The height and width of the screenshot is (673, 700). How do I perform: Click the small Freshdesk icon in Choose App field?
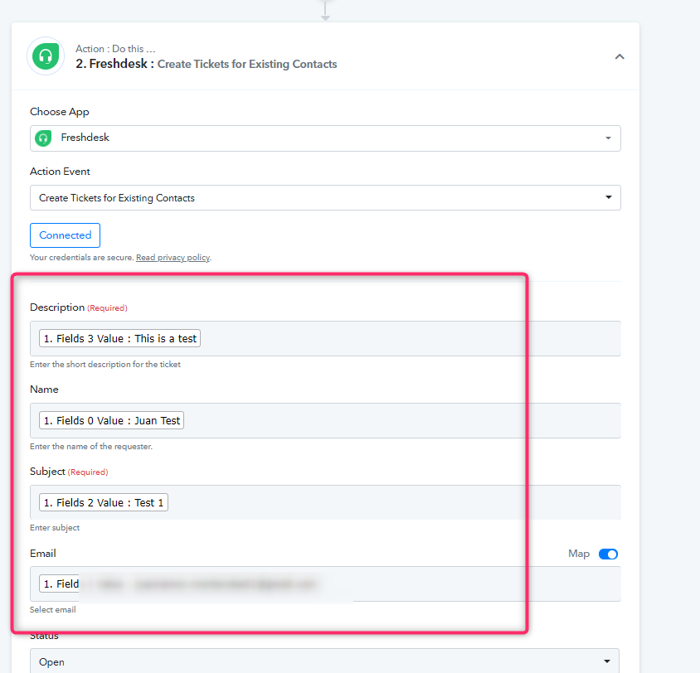43,138
